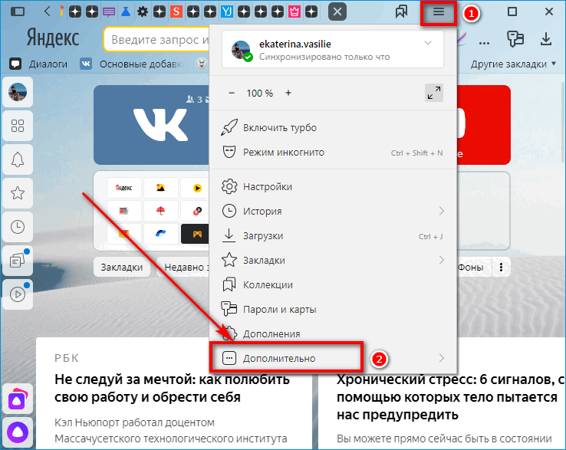Open РБК article Не следуй за мечтой
This screenshot has width=566, height=450.
[x=172, y=389]
